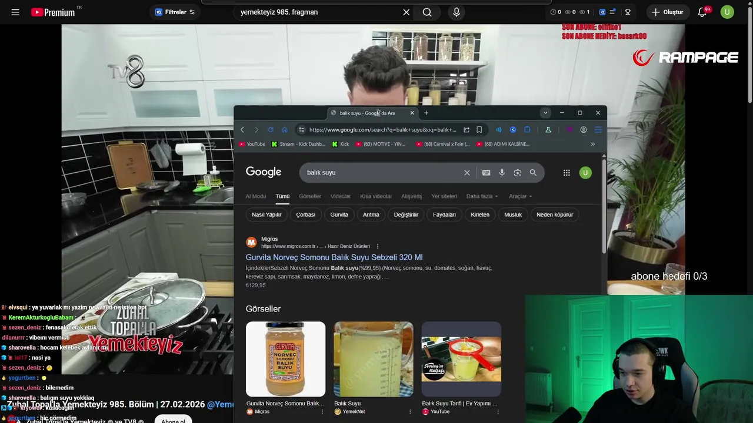Go back in the Google browser window
The image size is (753, 423).
pyautogui.click(x=242, y=130)
